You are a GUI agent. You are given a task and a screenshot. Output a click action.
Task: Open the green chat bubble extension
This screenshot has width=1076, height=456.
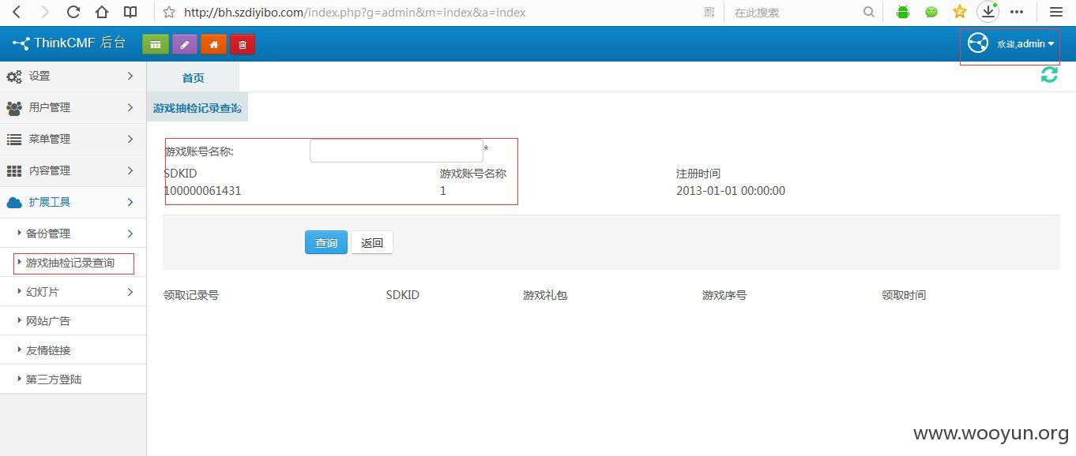(x=931, y=12)
